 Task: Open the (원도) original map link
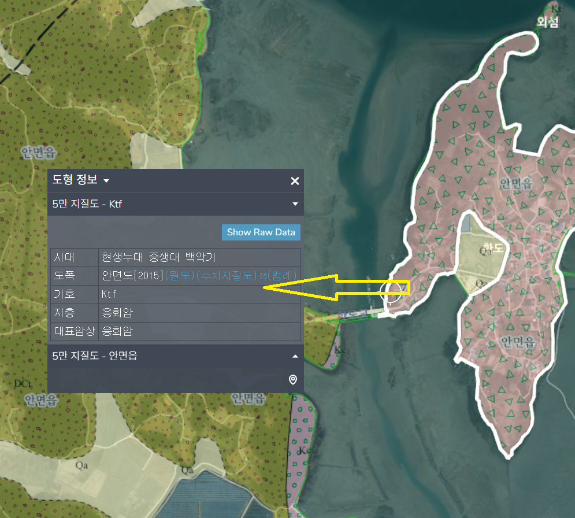click(180, 275)
